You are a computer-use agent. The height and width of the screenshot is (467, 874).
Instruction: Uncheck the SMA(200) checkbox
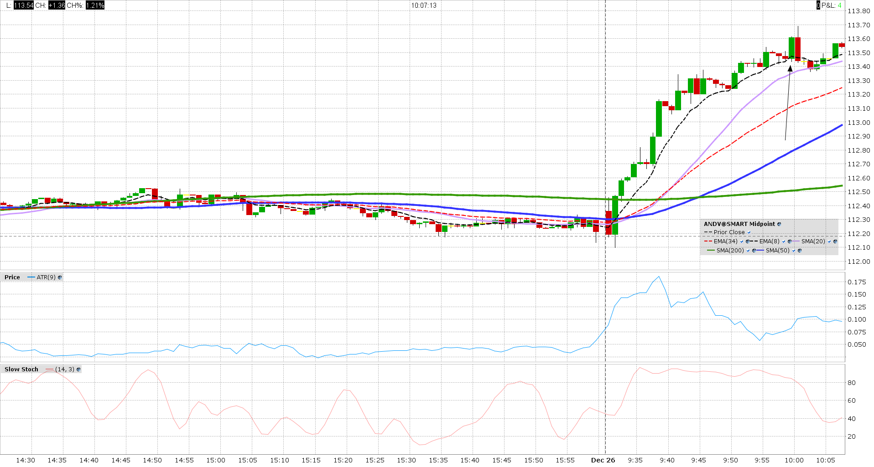748,251
